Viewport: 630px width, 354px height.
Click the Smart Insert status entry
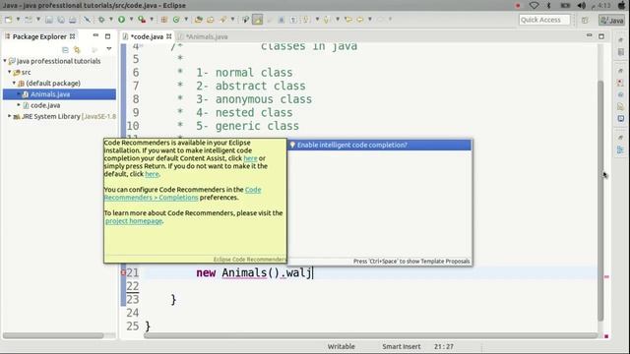[402, 346]
